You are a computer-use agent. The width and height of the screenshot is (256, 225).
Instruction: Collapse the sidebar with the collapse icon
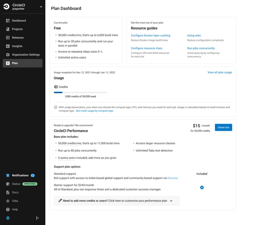[x=37, y=218]
